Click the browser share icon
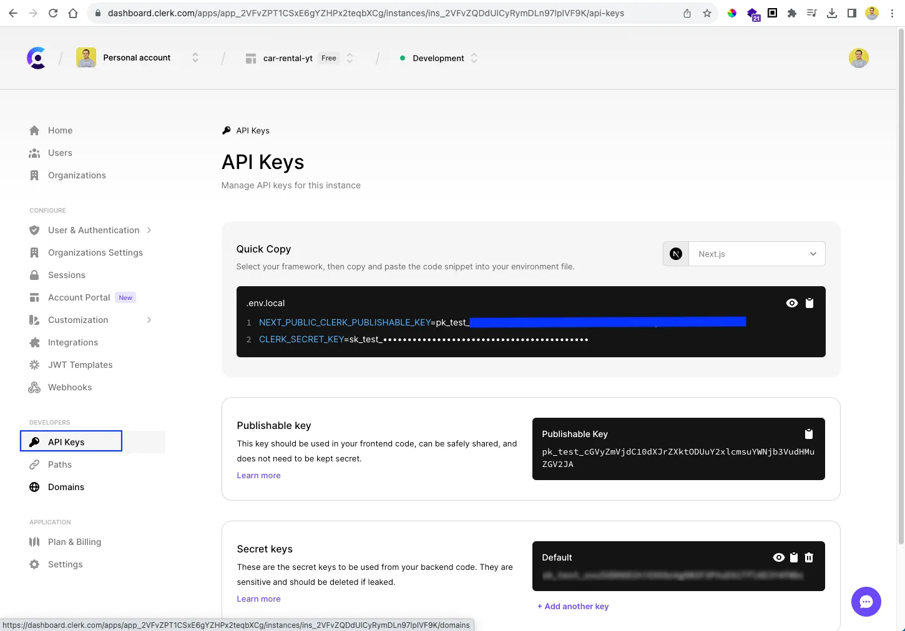 pos(687,13)
